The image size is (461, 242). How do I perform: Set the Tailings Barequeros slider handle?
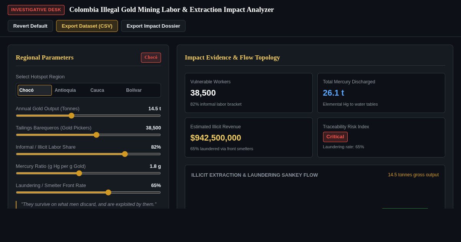click(96, 135)
